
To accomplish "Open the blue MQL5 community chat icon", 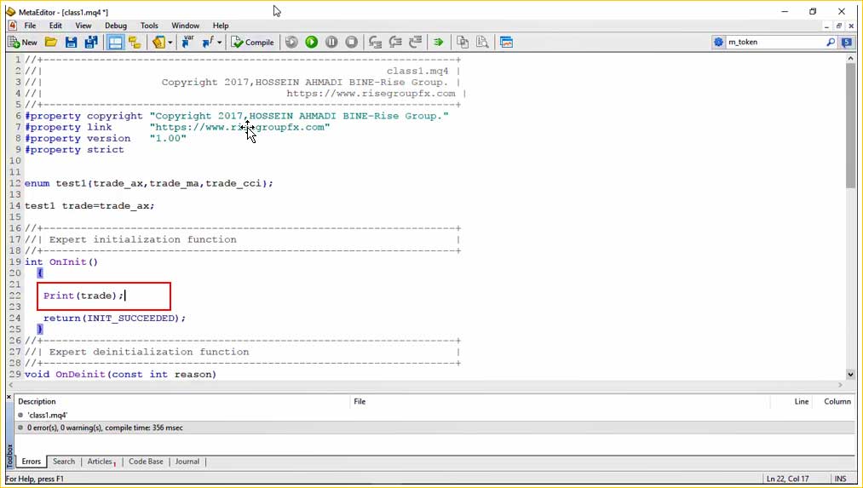I will (847, 42).
